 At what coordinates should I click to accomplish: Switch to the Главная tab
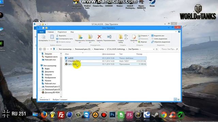[x=50, y=32]
